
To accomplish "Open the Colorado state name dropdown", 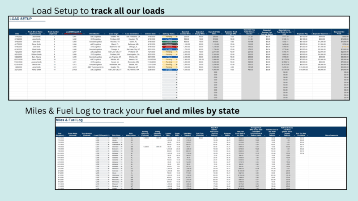I will (x=122, y=171).
